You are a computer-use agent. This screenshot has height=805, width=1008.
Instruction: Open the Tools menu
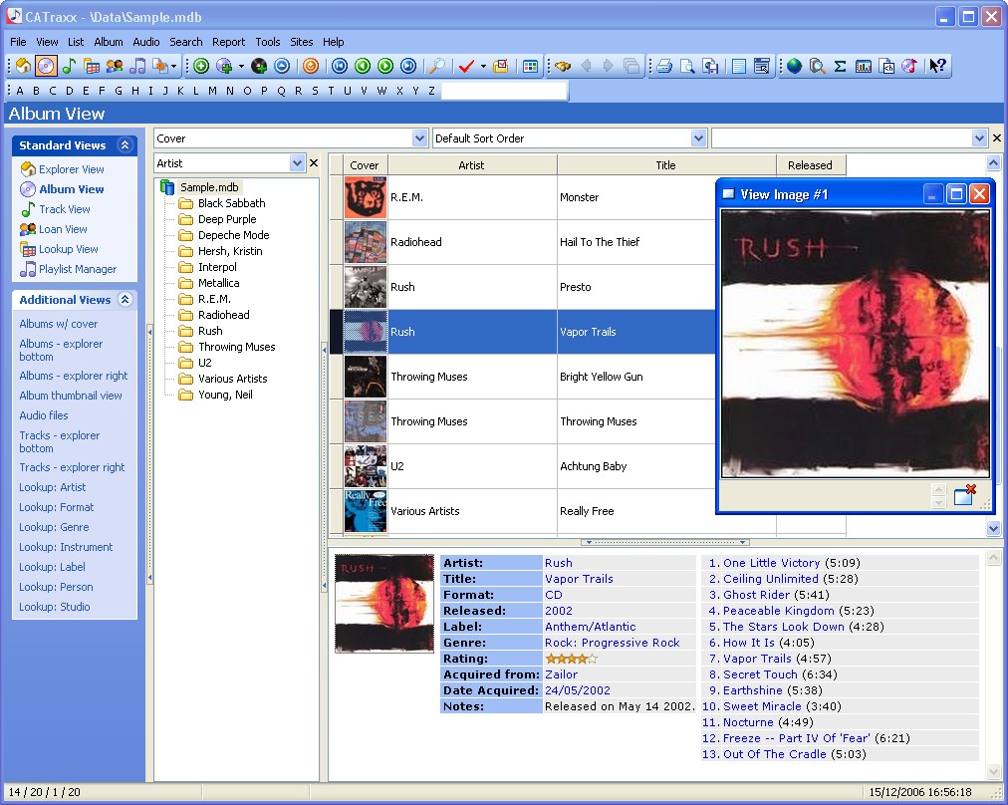coord(267,42)
